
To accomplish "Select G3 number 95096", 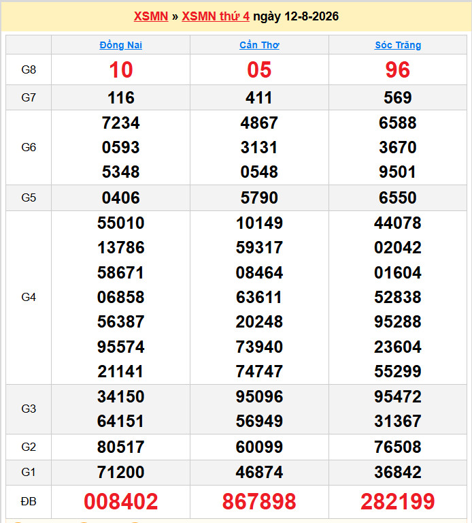I will [259, 396].
